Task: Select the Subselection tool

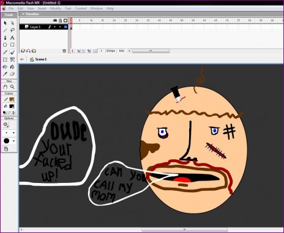Action: tap(12, 23)
